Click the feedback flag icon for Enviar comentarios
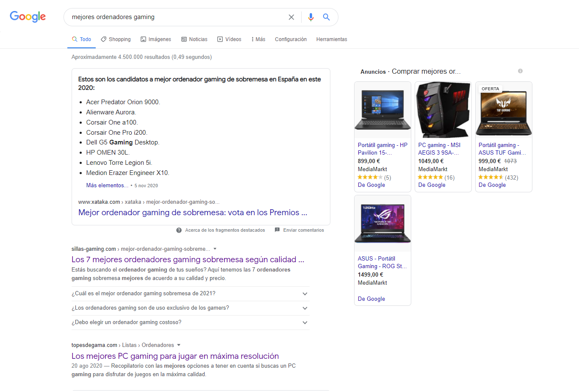This screenshot has width=579, height=391. point(277,230)
